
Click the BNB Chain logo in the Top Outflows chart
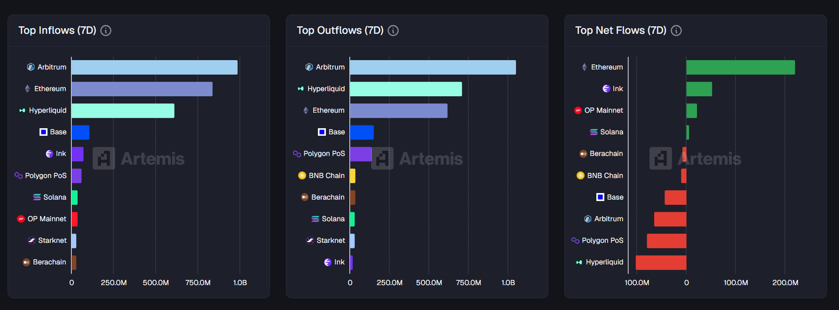tap(302, 176)
